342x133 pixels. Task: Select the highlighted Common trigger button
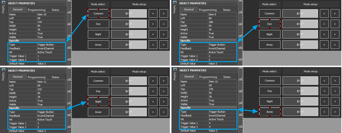tap(98, 14)
